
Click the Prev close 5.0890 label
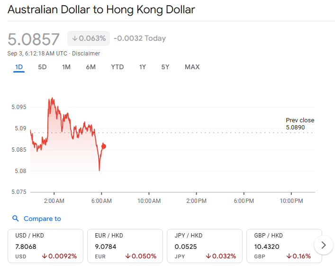coord(299,124)
